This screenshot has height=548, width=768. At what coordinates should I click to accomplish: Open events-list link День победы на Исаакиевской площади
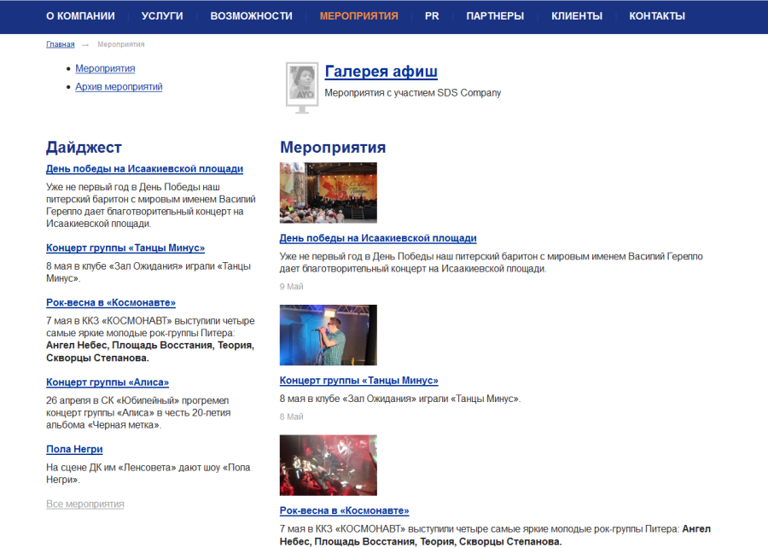coord(378,238)
